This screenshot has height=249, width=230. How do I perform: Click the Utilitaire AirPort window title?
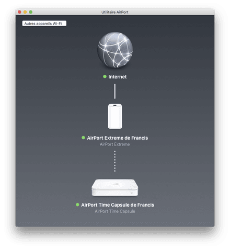(x=115, y=12)
